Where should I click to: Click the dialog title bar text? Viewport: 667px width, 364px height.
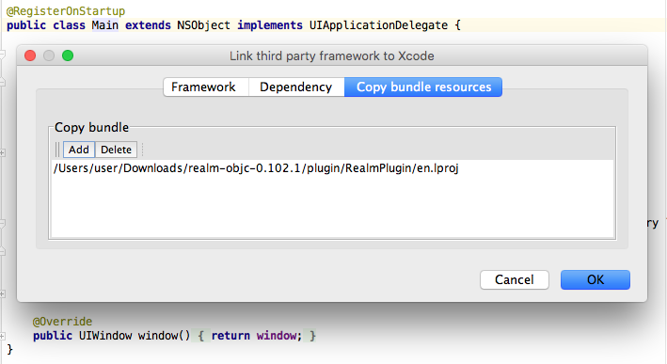[332, 56]
